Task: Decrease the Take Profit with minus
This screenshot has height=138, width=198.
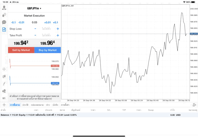Action: 35,36
